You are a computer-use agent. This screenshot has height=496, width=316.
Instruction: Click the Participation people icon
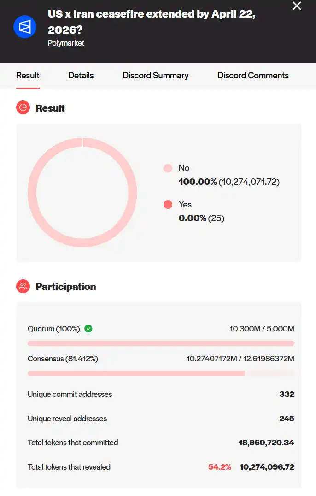click(x=23, y=286)
